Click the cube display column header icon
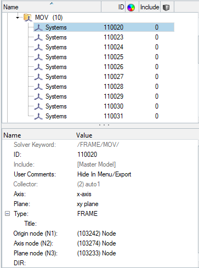The width and height of the screenshot is (199, 268). (x=166, y=8)
